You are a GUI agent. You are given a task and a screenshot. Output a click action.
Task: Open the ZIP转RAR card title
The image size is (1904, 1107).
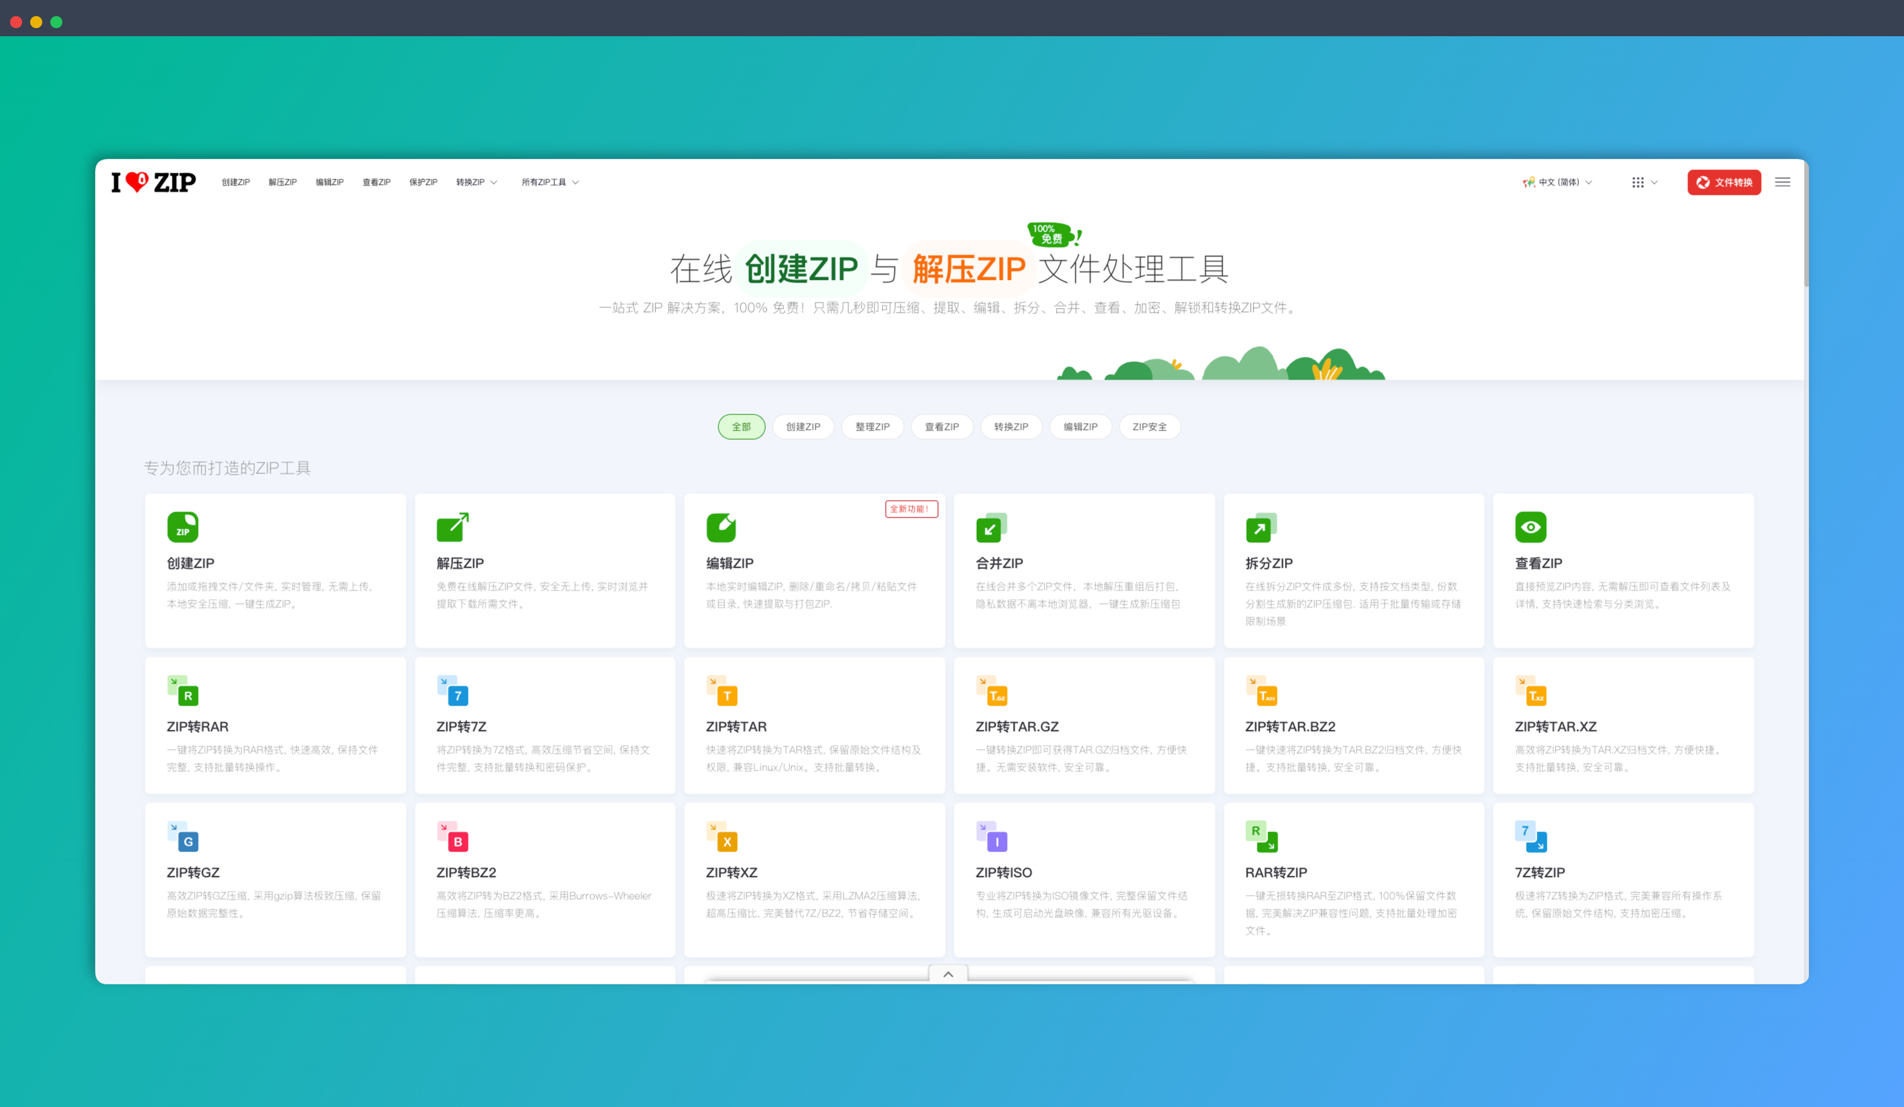(197, 726)
